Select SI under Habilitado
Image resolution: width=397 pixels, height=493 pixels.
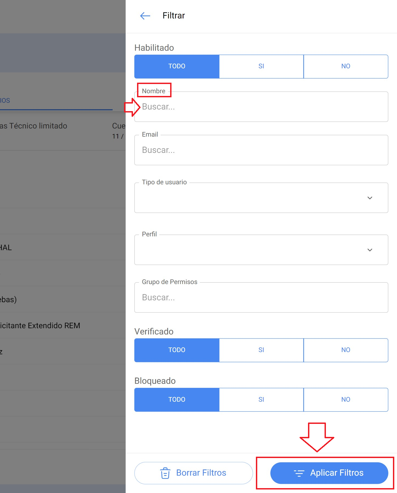point(261,66)
